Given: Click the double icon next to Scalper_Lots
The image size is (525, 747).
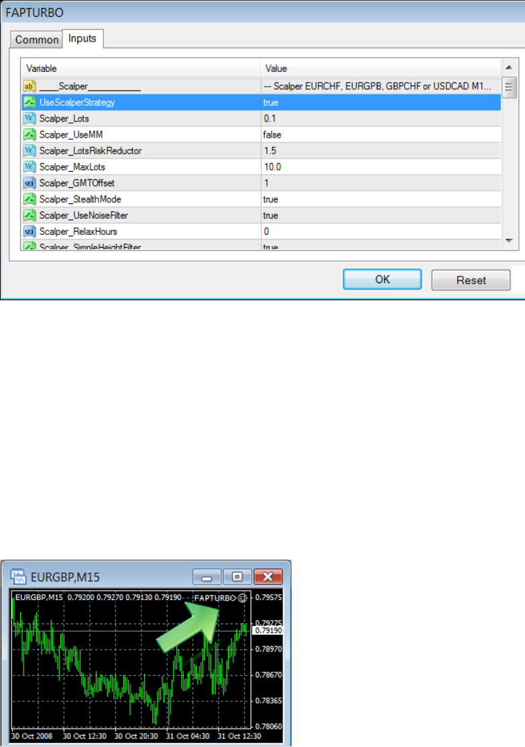Looking at the screenshot, I should pyautogui.click(x=30, y=119).
